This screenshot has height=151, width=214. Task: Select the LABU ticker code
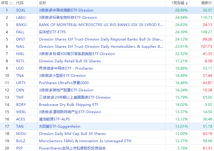21,18
